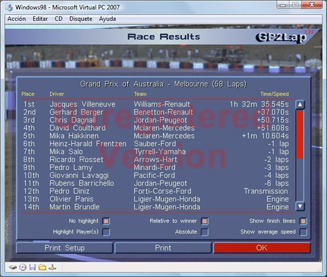Click the results list down arrow
Viewport: 327px width, 277px height.
pos(300,206)
